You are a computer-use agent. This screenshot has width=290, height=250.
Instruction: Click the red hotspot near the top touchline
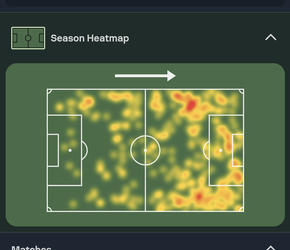(x=191, y=105)
